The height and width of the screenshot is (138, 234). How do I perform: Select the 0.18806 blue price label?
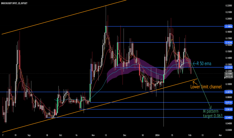pyautogui.click(x=228, y=26)
